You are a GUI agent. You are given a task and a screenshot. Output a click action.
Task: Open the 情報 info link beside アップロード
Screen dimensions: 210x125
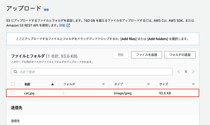click(46, 10)
